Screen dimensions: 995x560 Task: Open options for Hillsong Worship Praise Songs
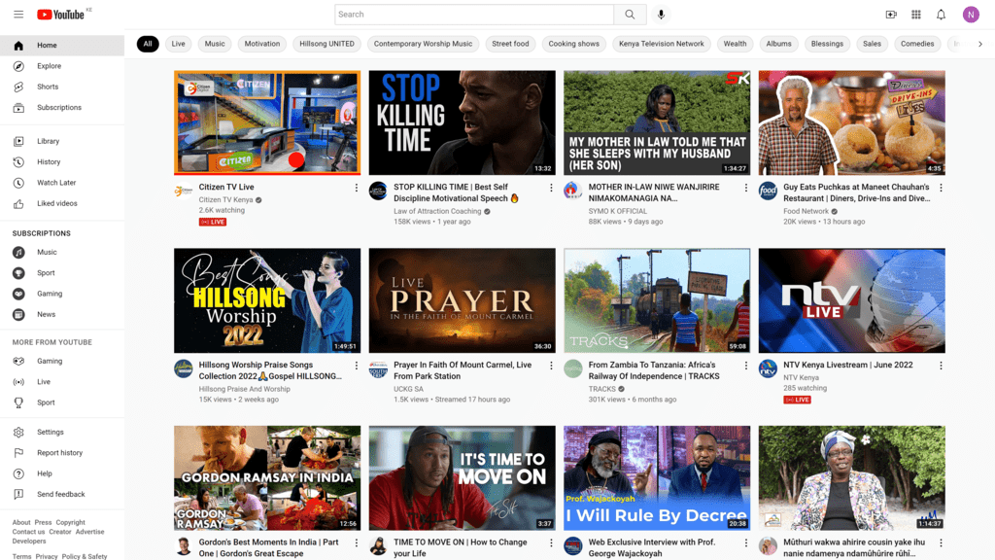click(x=356, y=366)
